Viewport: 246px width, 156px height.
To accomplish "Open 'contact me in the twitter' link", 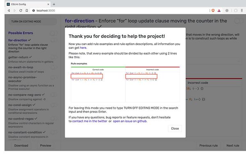I will click(x=89, y=121).
